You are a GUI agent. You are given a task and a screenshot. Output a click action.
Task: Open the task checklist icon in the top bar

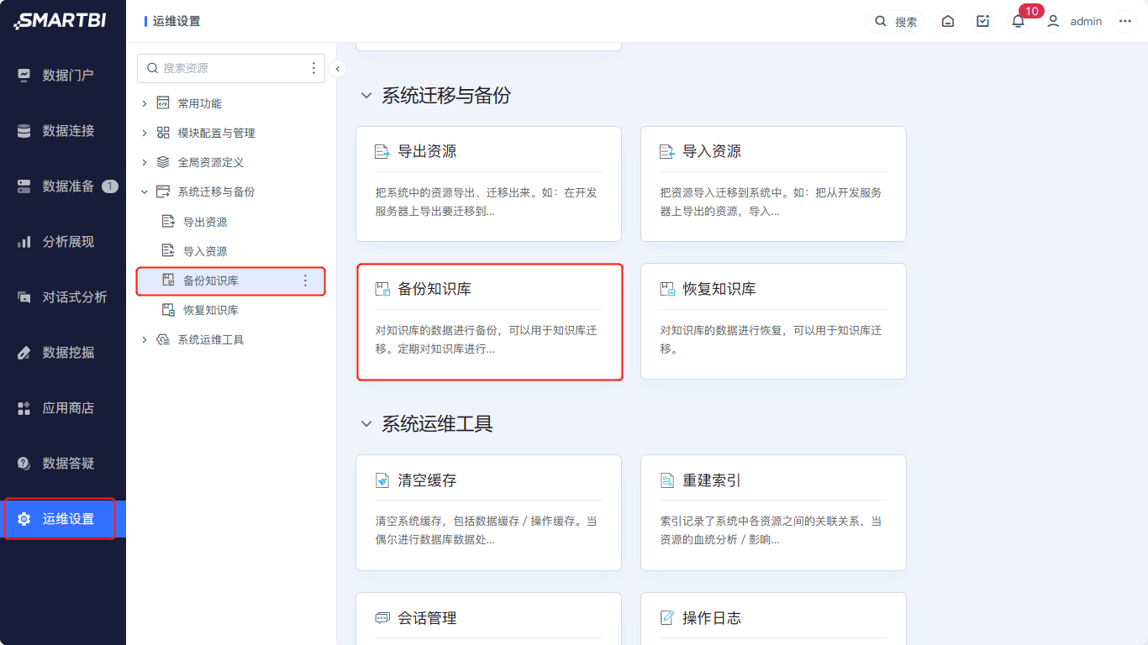[982, 21]
